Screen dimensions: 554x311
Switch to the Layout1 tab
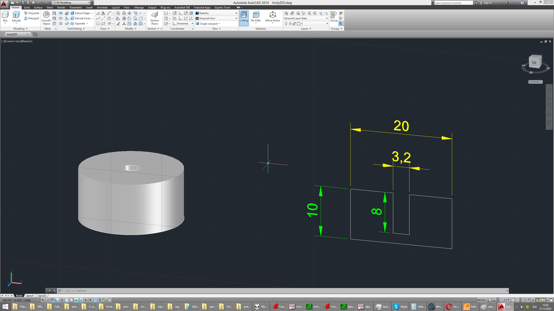[30, 295]
